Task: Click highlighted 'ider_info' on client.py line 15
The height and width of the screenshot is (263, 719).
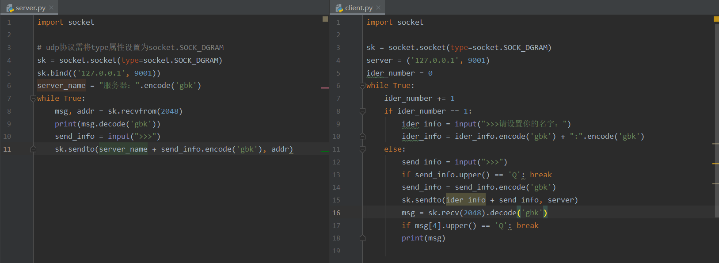Action: 466,200
